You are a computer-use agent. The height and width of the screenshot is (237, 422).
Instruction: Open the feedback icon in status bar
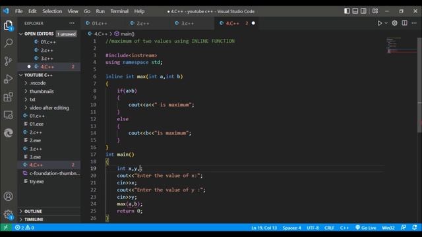pos(403,228)
